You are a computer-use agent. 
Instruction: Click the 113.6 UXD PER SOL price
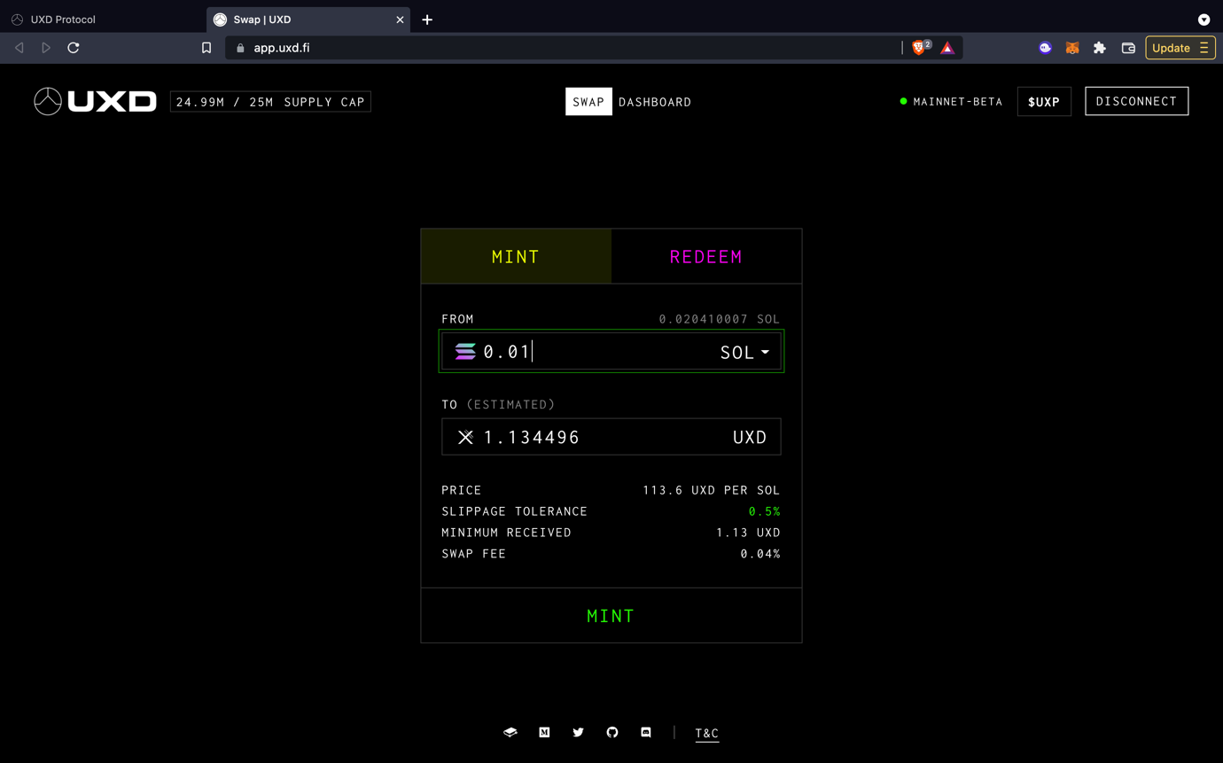pos(712,490)
